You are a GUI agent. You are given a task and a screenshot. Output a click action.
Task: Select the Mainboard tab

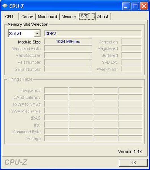[47, 17]
